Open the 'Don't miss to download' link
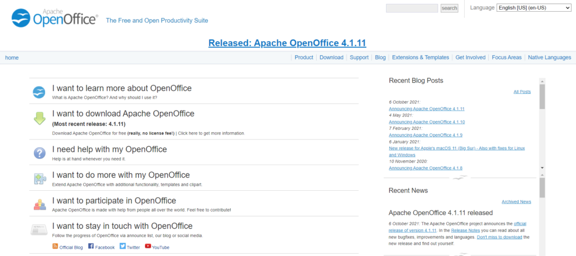This screenshot has height=256, width=576. pyautogui.click(x=499, y=237)
